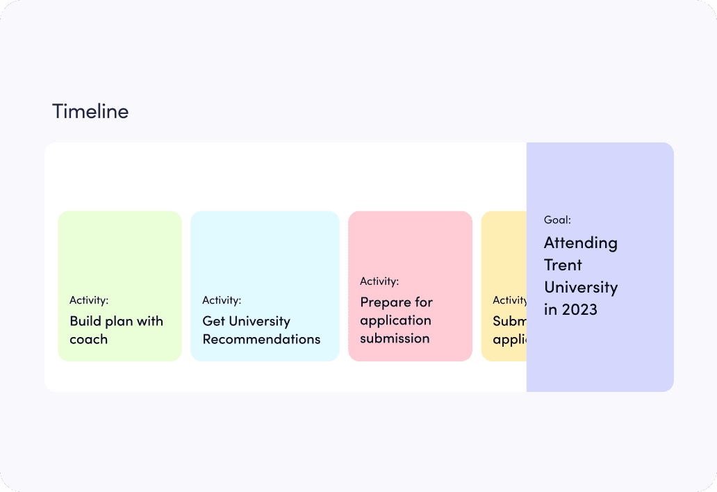Screen dimensions: 717x492
Task: Click the 'Build plan with coach' title text
Action: click(x=116, y=330)
